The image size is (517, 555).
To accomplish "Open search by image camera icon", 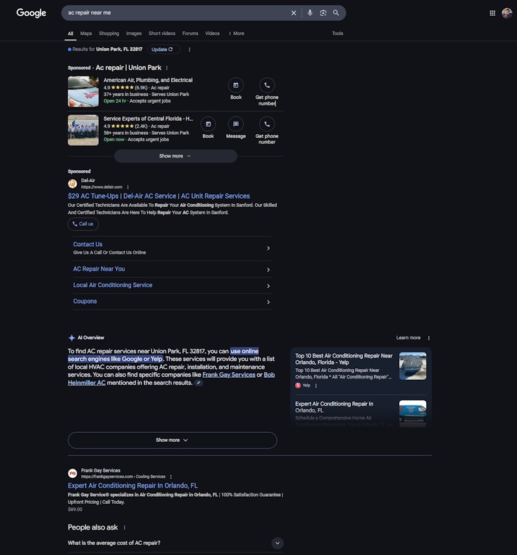I will [323, 13].
